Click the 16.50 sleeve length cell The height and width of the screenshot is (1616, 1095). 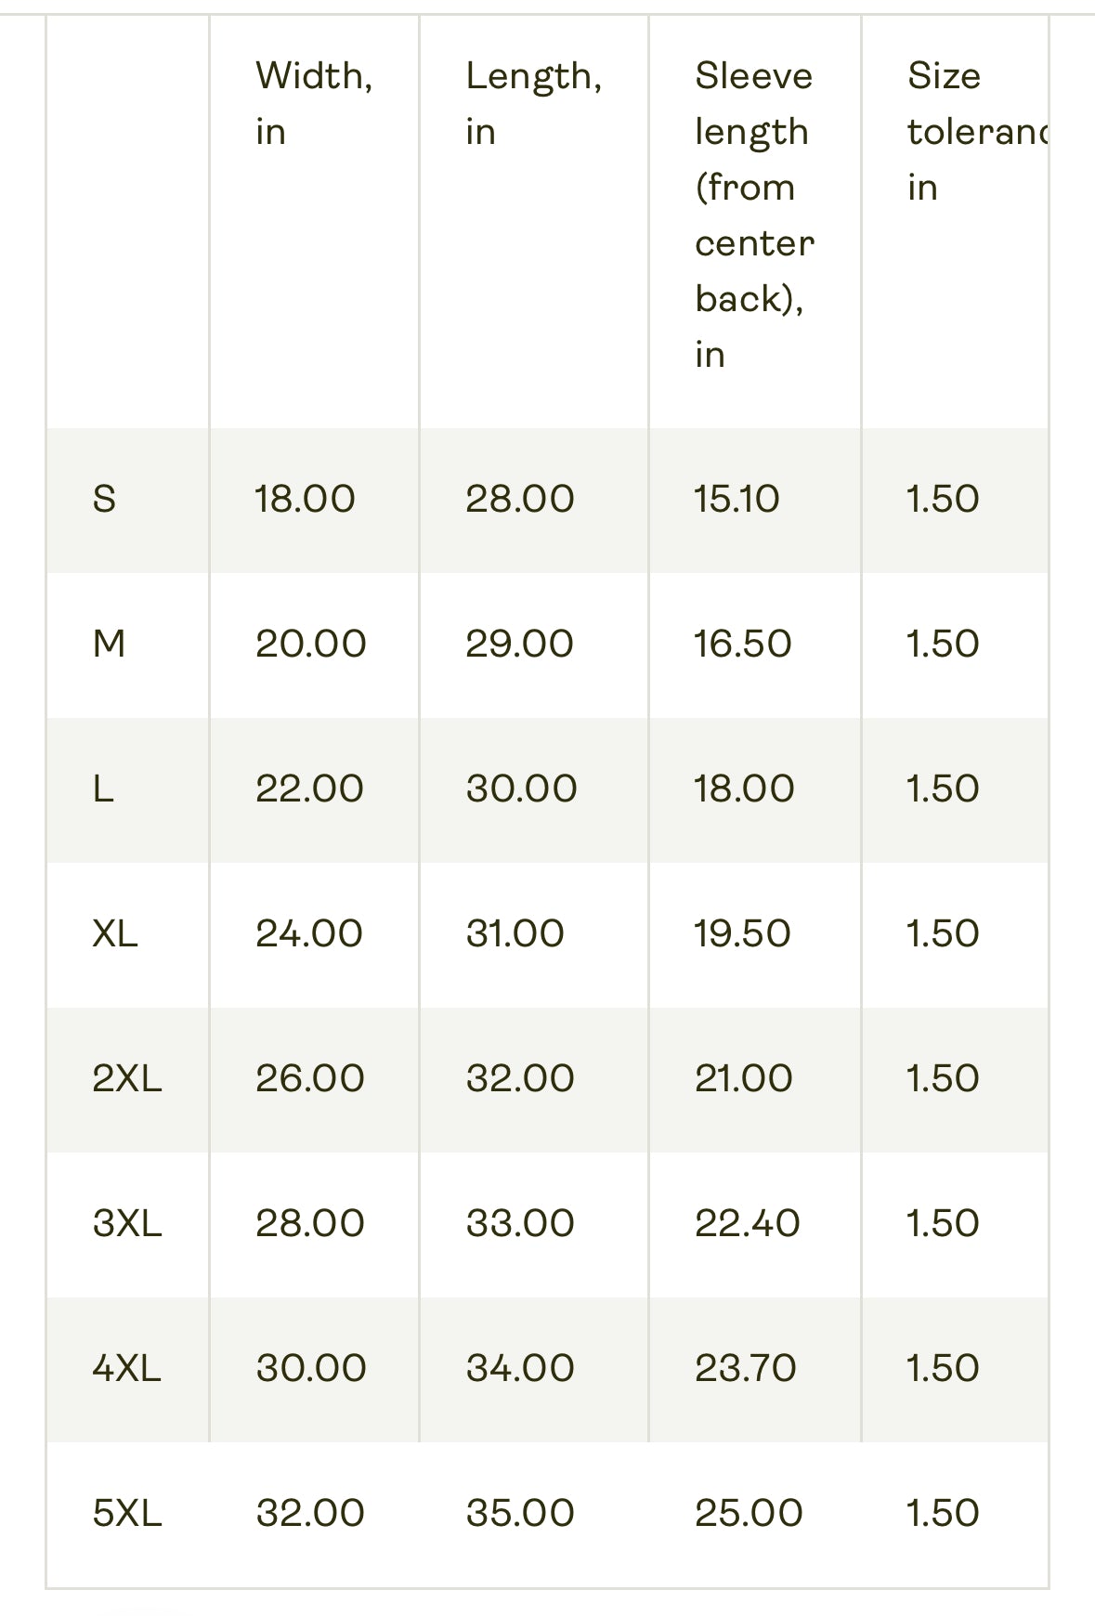tap(742, 644)
